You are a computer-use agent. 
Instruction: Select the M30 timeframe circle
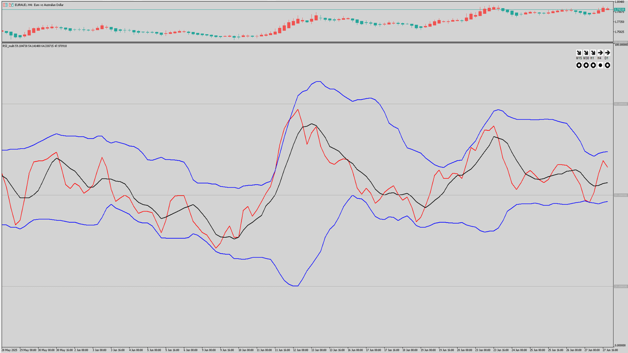tap(586, 65)
